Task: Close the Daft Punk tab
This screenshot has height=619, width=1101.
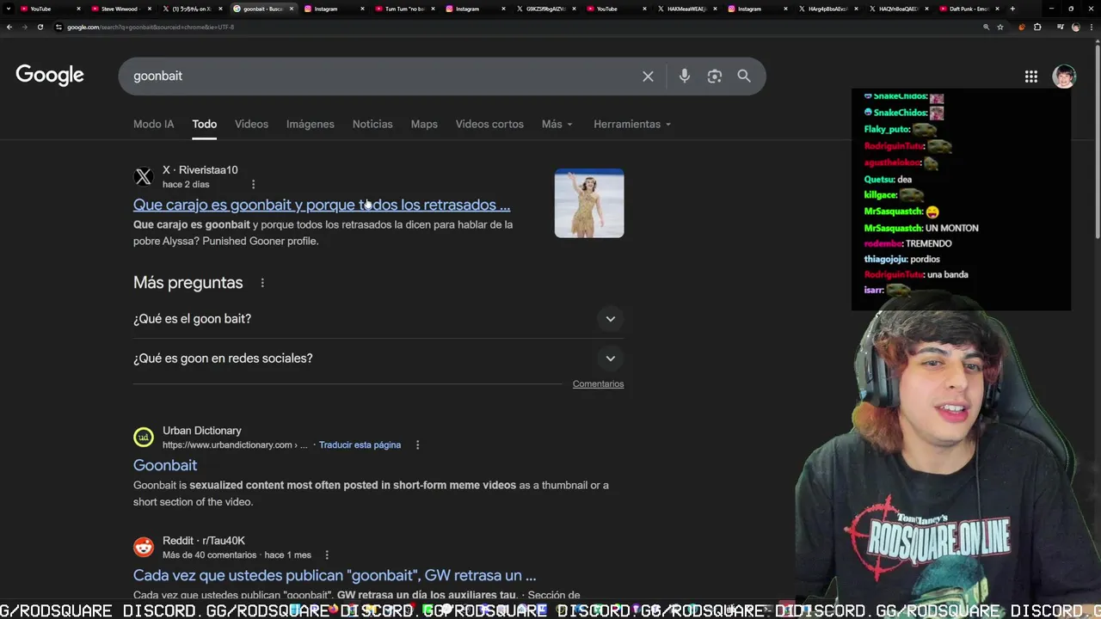Action: point(998,9)
